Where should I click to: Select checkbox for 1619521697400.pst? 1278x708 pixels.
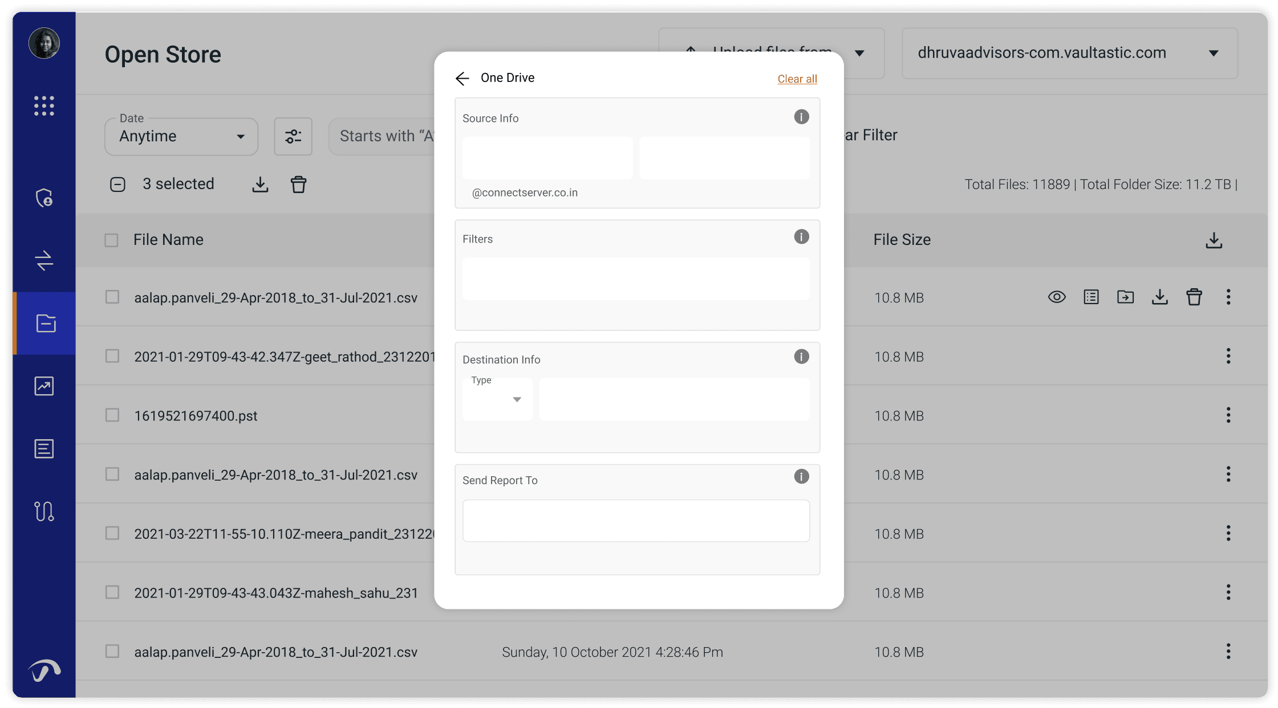pos(112,415)
